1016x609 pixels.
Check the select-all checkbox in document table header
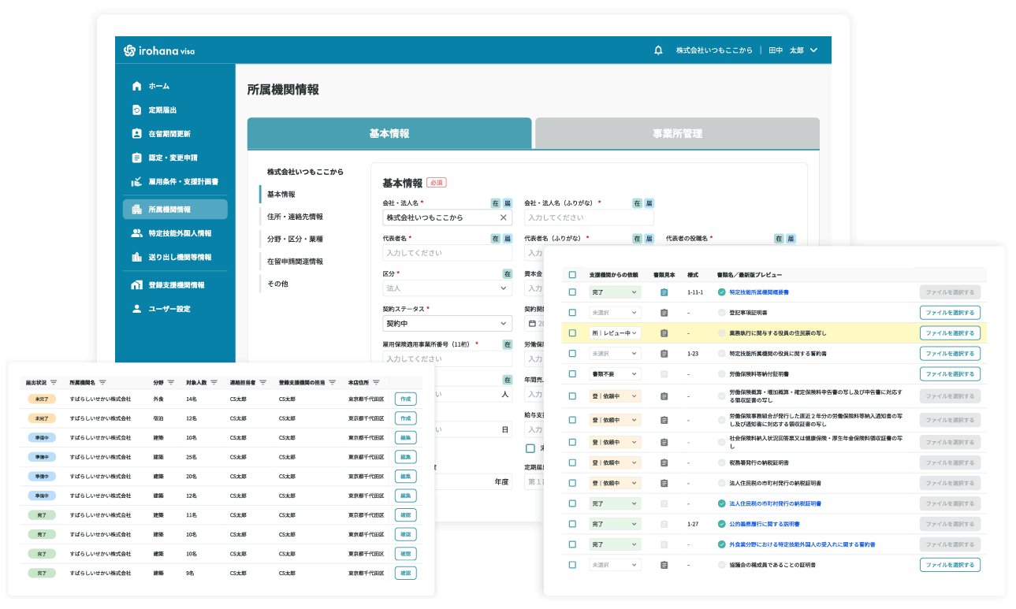tap(572, 275)
